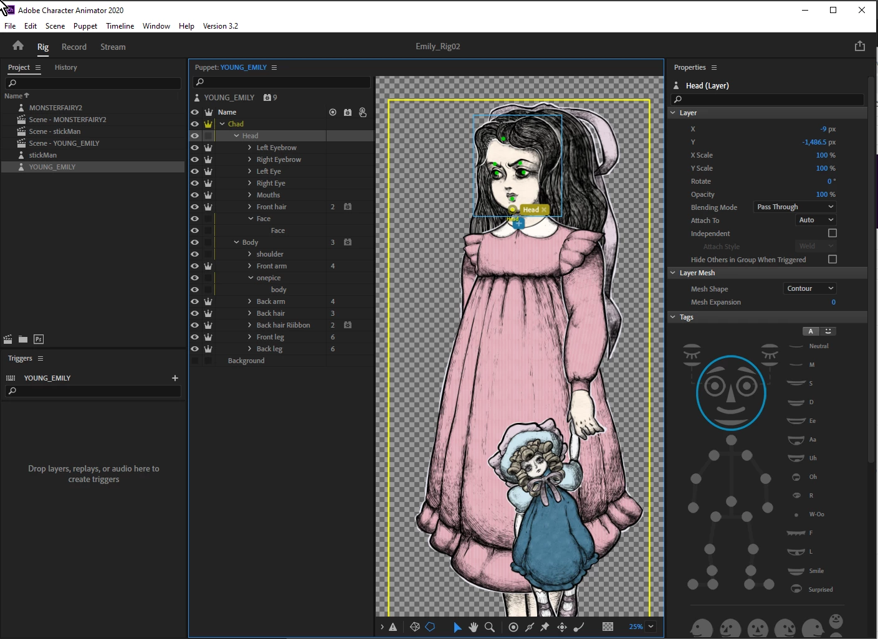Open Properties panel hamburger menu
Screen dimensions: 878x639
tap(714, 67)
